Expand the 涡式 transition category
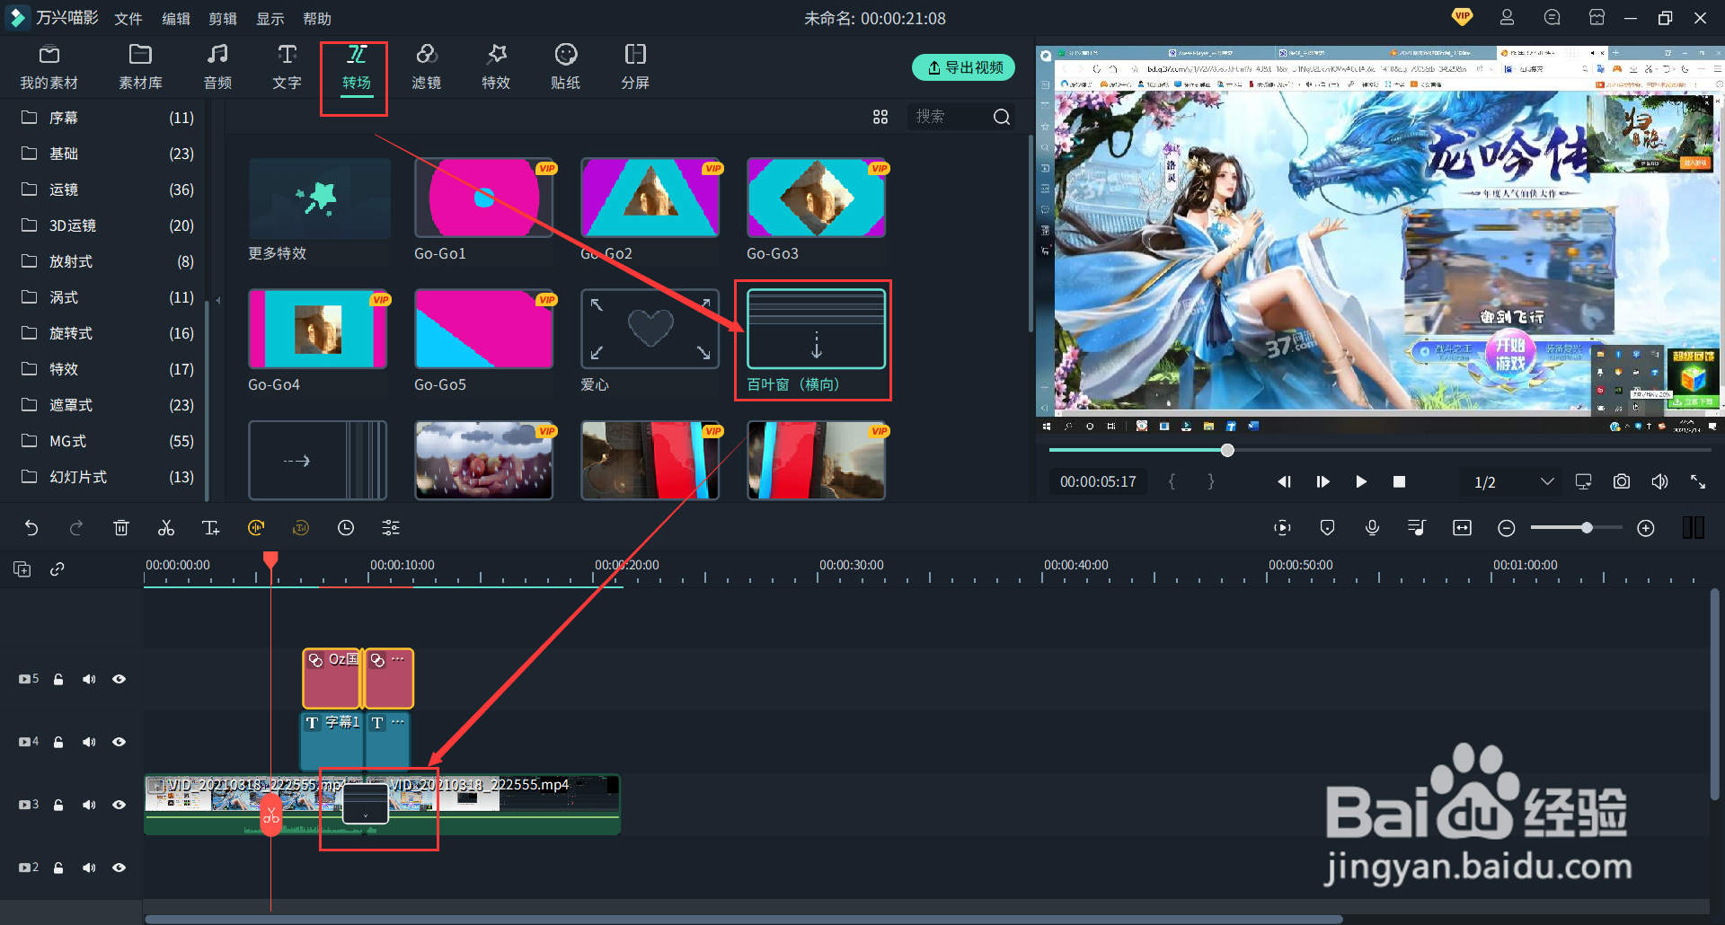This screenshot has height=925, width=1725. tap(108, 297)
